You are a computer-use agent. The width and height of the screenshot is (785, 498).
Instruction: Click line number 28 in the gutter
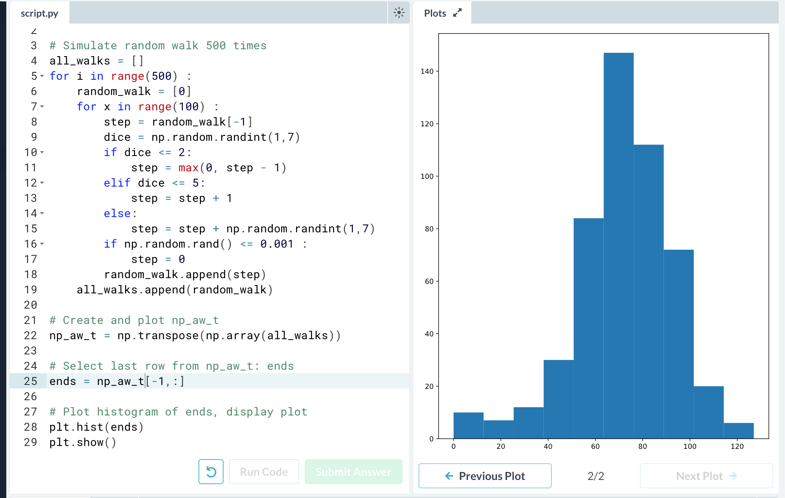point(31,427)
